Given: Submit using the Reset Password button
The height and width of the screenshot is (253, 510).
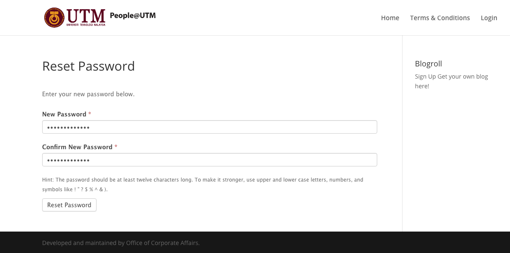Looking at the screenshot, I should (69, 205).
